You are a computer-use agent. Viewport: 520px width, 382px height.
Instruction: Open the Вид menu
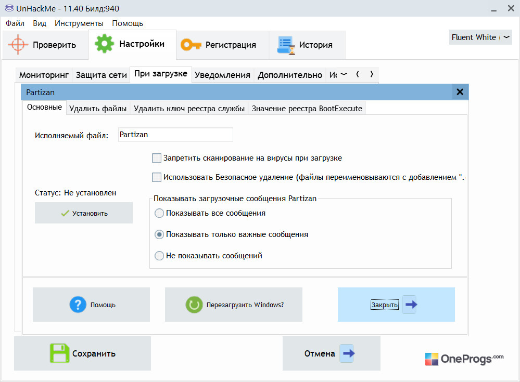point(40,23)
